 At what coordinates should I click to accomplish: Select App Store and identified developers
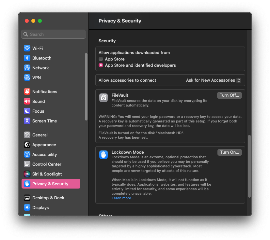(101, 65)
